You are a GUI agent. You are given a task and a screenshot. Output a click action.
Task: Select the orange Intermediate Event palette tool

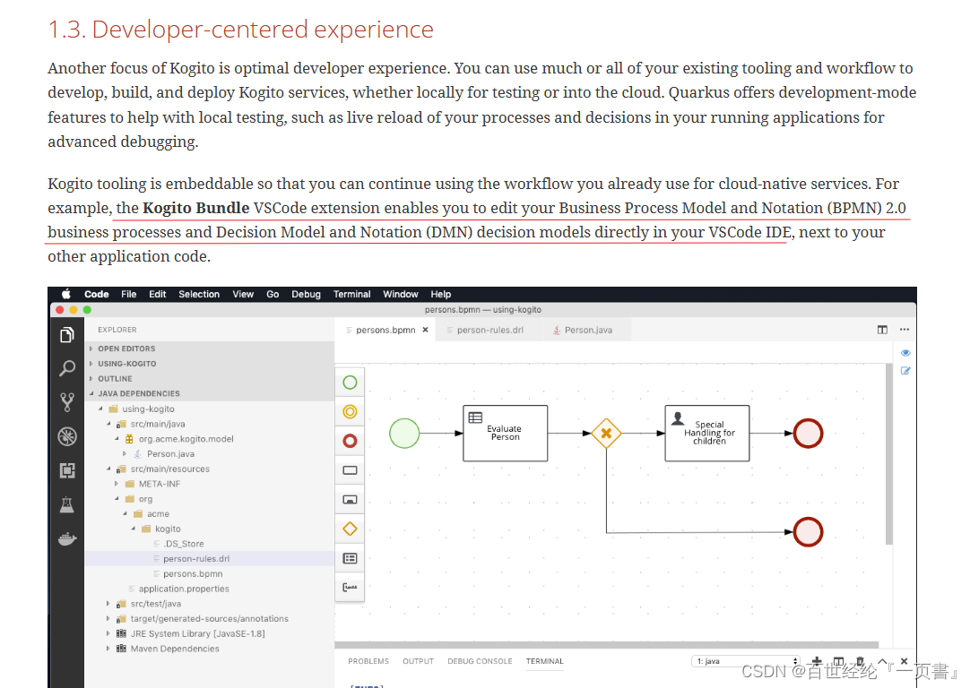(350, 412)
